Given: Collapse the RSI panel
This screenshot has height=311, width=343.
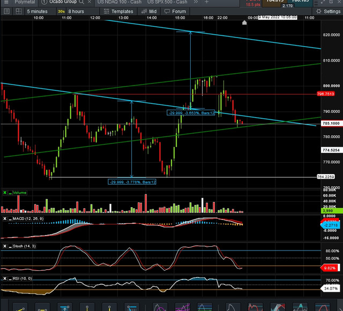Looking at the screenshot, I should tap(10, 279).
